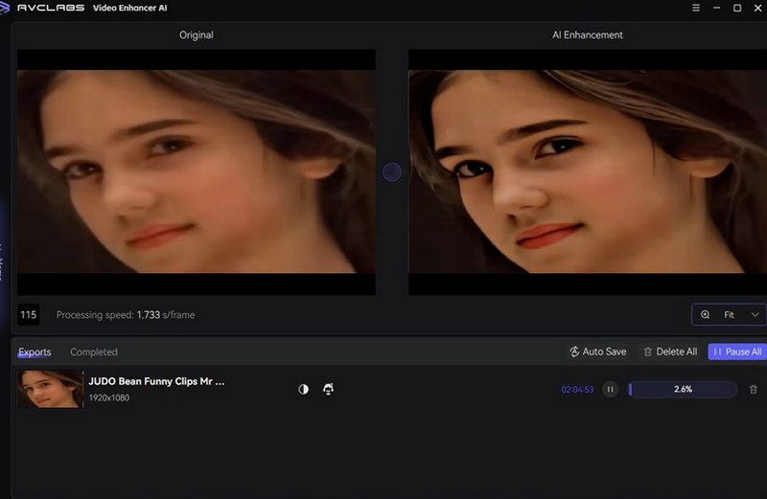Open the hamburger menu in title bar
The image size is (767, 499).
click(695, 8)
